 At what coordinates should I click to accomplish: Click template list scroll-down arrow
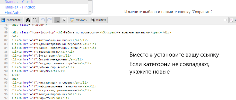click(x=90, y=12)
